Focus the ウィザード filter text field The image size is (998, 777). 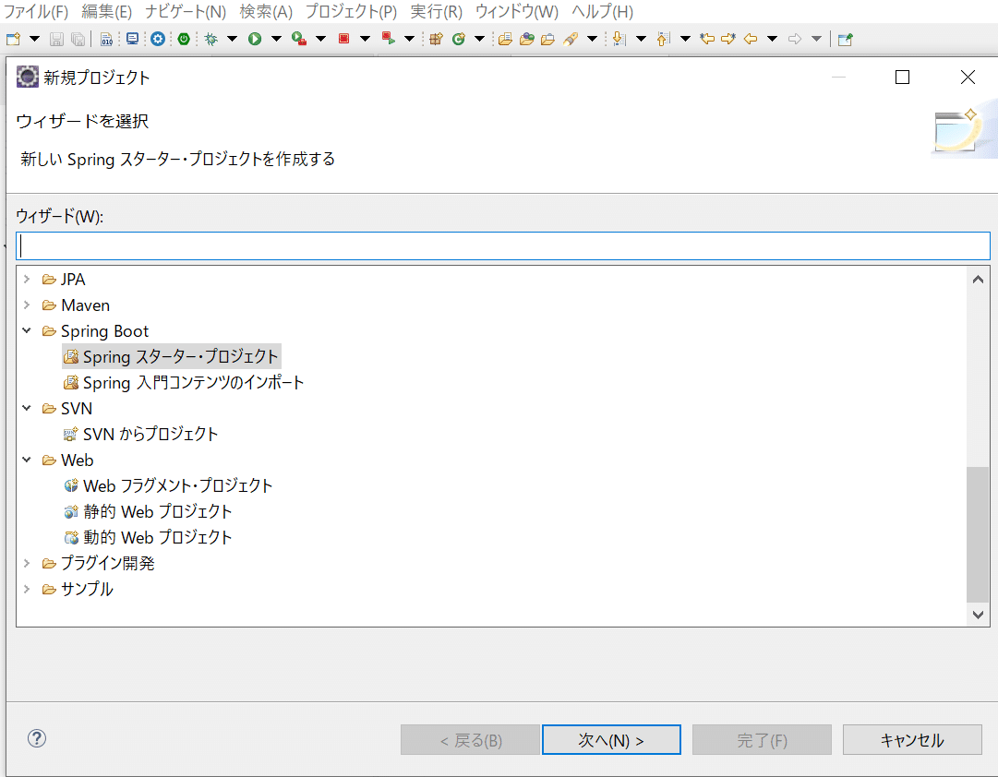503,245
